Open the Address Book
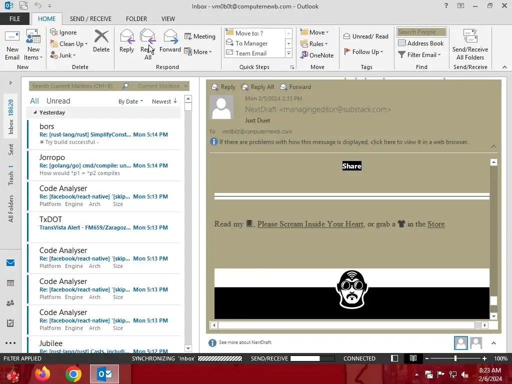The width and height of the screenshot is (512, 384). [x=421, y=43]
